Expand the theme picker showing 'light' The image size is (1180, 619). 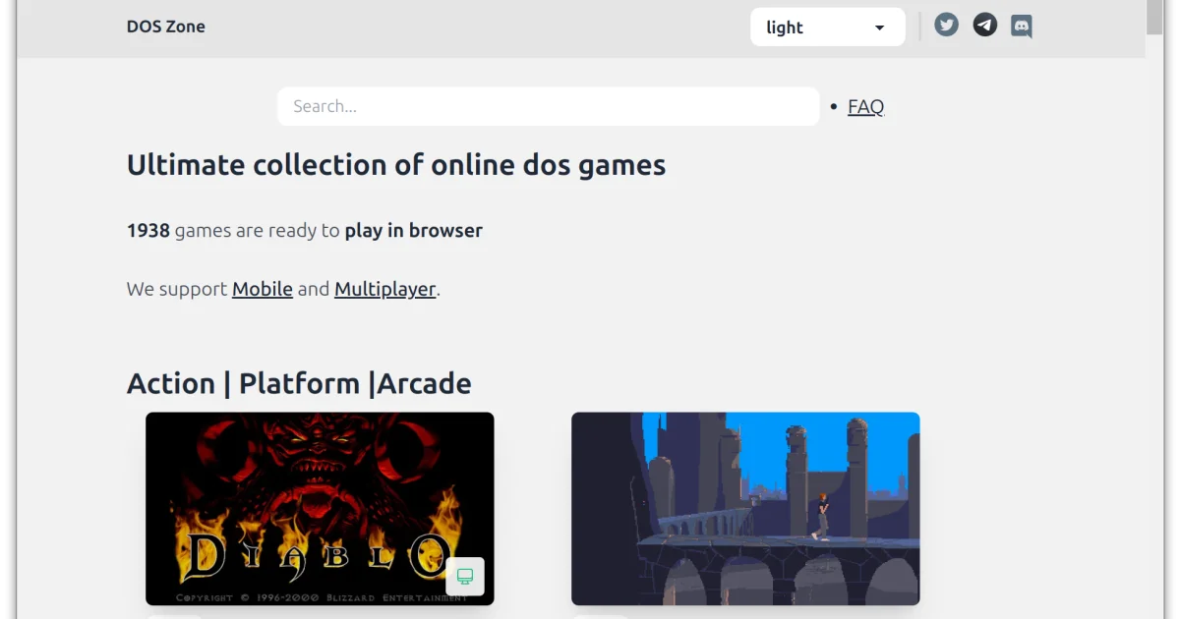827,27
